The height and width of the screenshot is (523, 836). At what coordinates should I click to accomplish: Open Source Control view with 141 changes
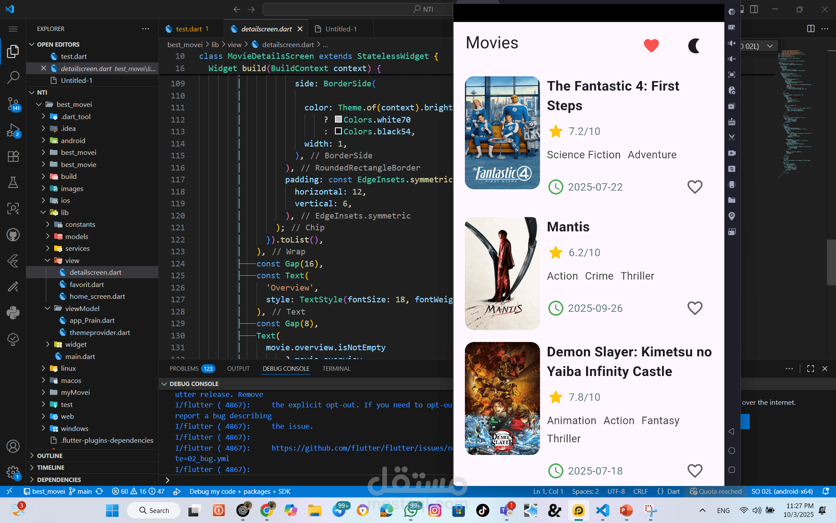(x=13, y=104)
